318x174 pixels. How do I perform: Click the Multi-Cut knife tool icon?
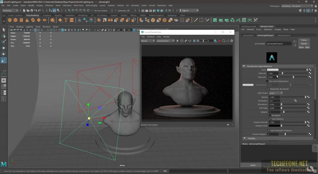pyautogui.click(x=195, y=20)
